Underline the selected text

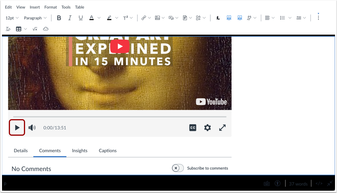(x=81, y=18)
